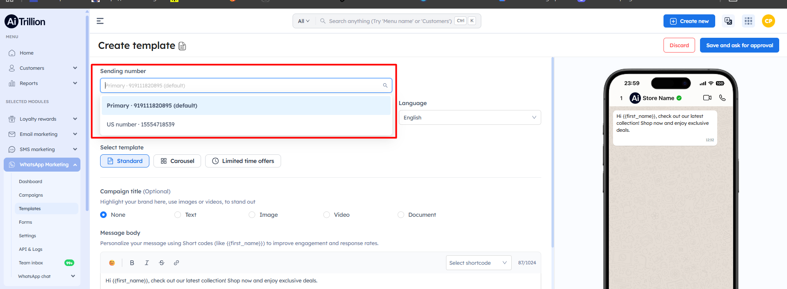The height and width of the screenshot is (289, 787).
Task: Open the Campaigns submenu item
Action: pyautogui.click(x=31, y=195)
